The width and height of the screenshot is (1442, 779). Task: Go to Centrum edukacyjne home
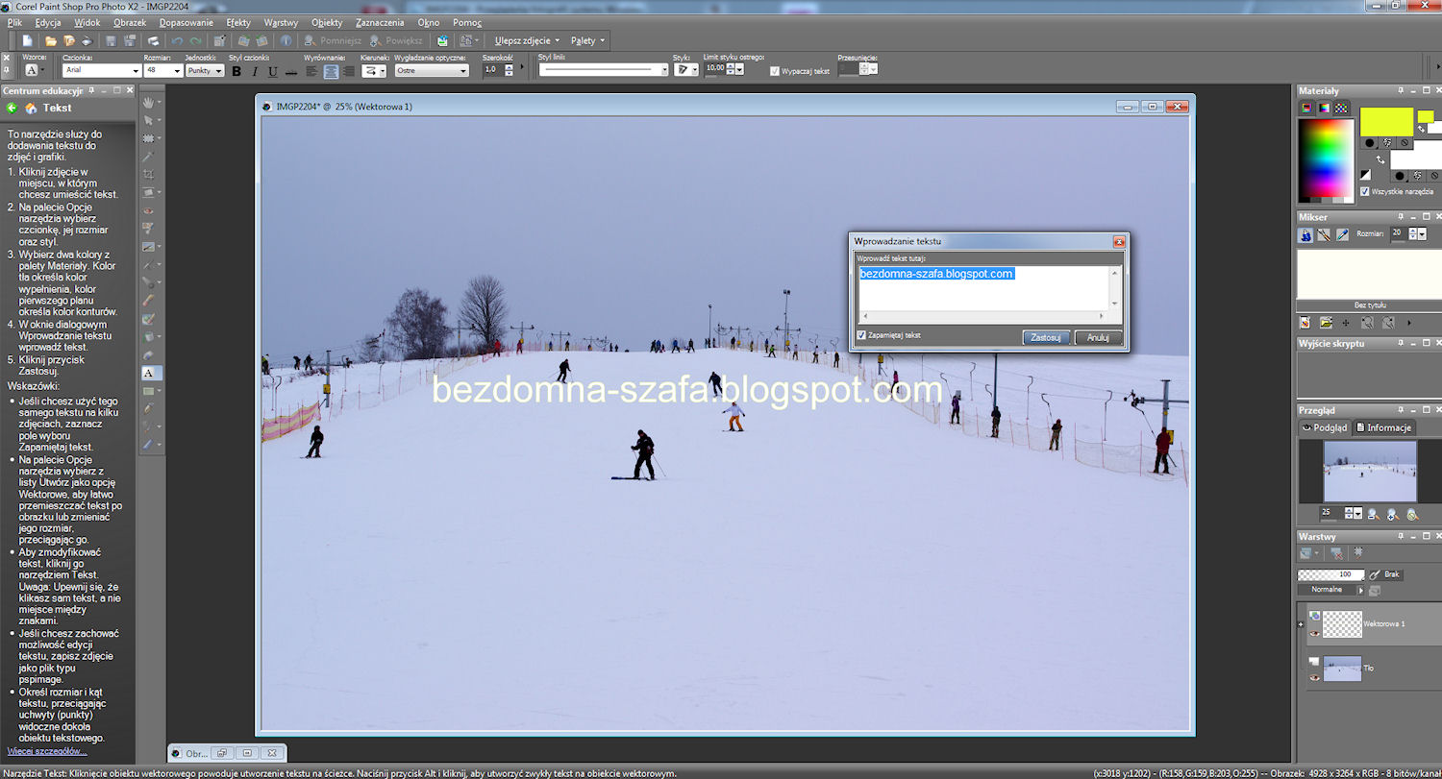31,108
